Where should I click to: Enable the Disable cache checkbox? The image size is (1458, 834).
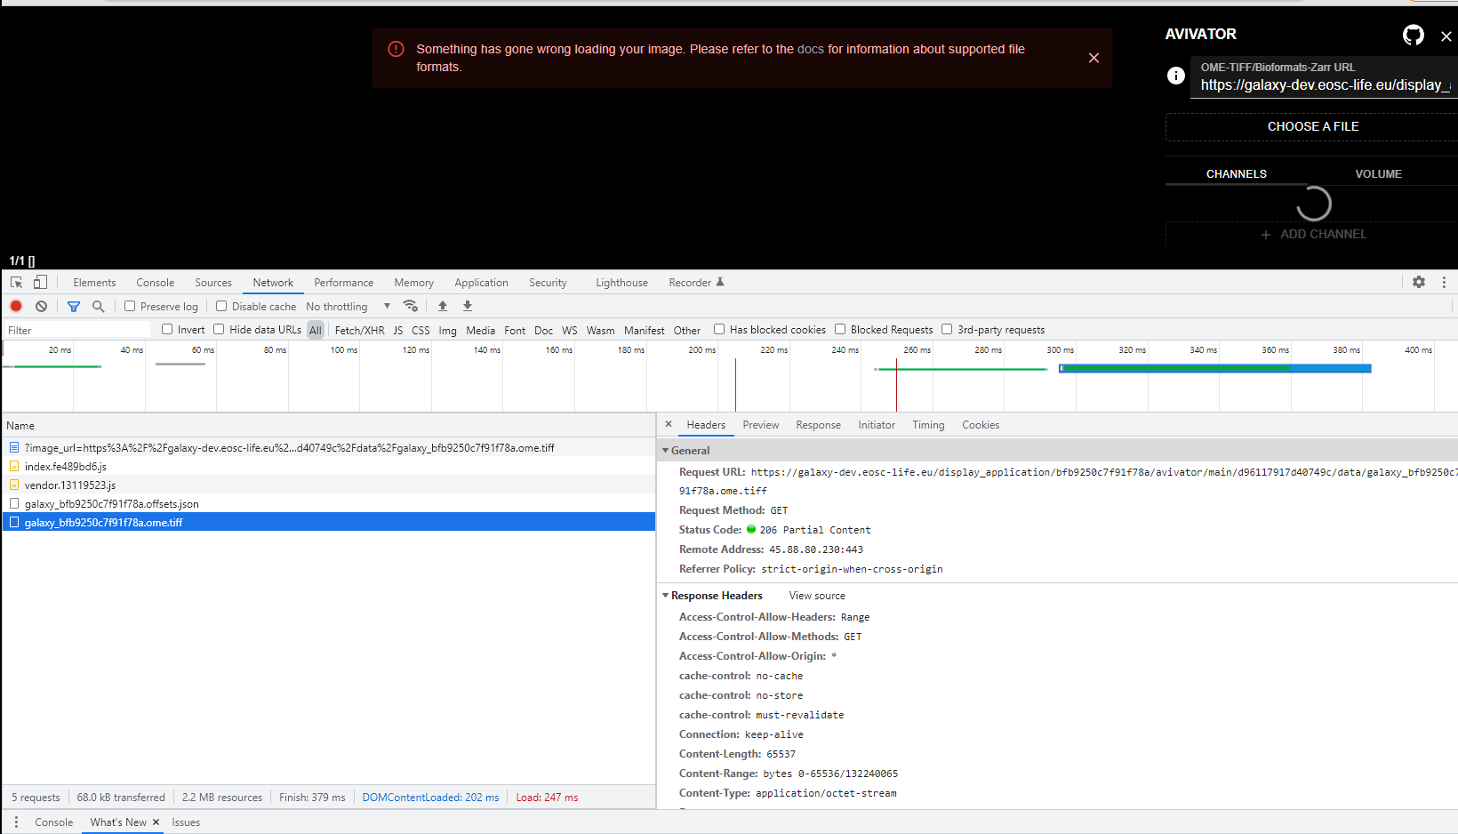[x=220, y=306]
